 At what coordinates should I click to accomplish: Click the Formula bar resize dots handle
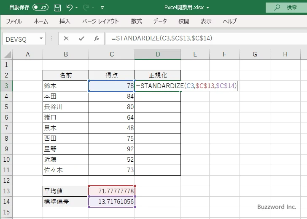(52, 38)
